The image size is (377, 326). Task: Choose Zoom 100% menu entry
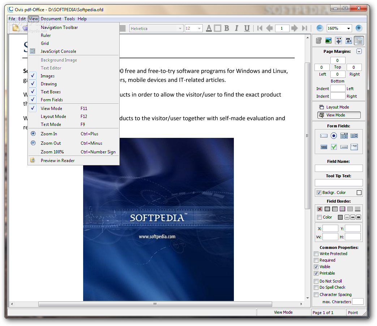pyautogui.click(x=74, y=152)
